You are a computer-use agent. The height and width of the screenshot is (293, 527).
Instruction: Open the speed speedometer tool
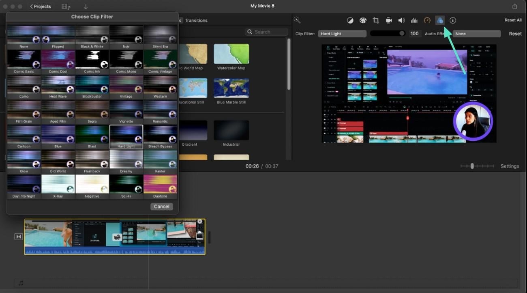point(427,20)
